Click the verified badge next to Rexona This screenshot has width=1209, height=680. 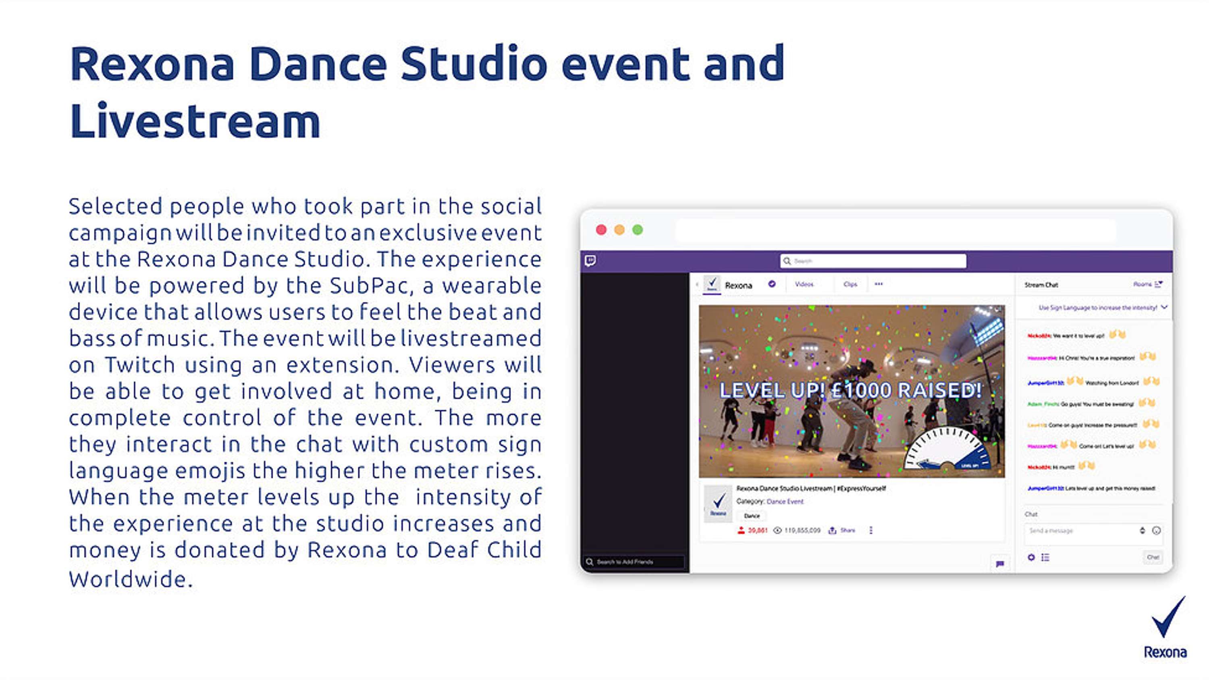772,284
